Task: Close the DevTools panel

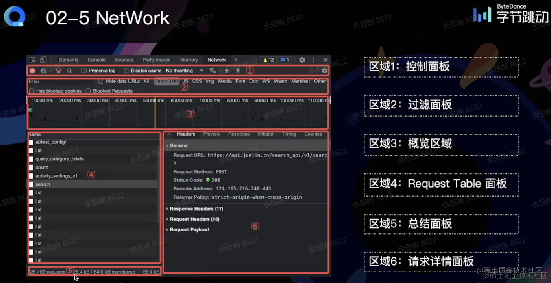Action: [325, 60]
